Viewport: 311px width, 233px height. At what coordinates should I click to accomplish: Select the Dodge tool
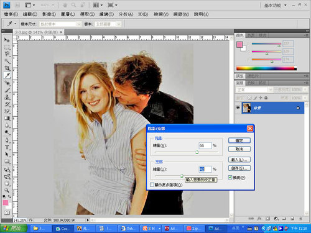pyautogui.click(x=7, y=132)
